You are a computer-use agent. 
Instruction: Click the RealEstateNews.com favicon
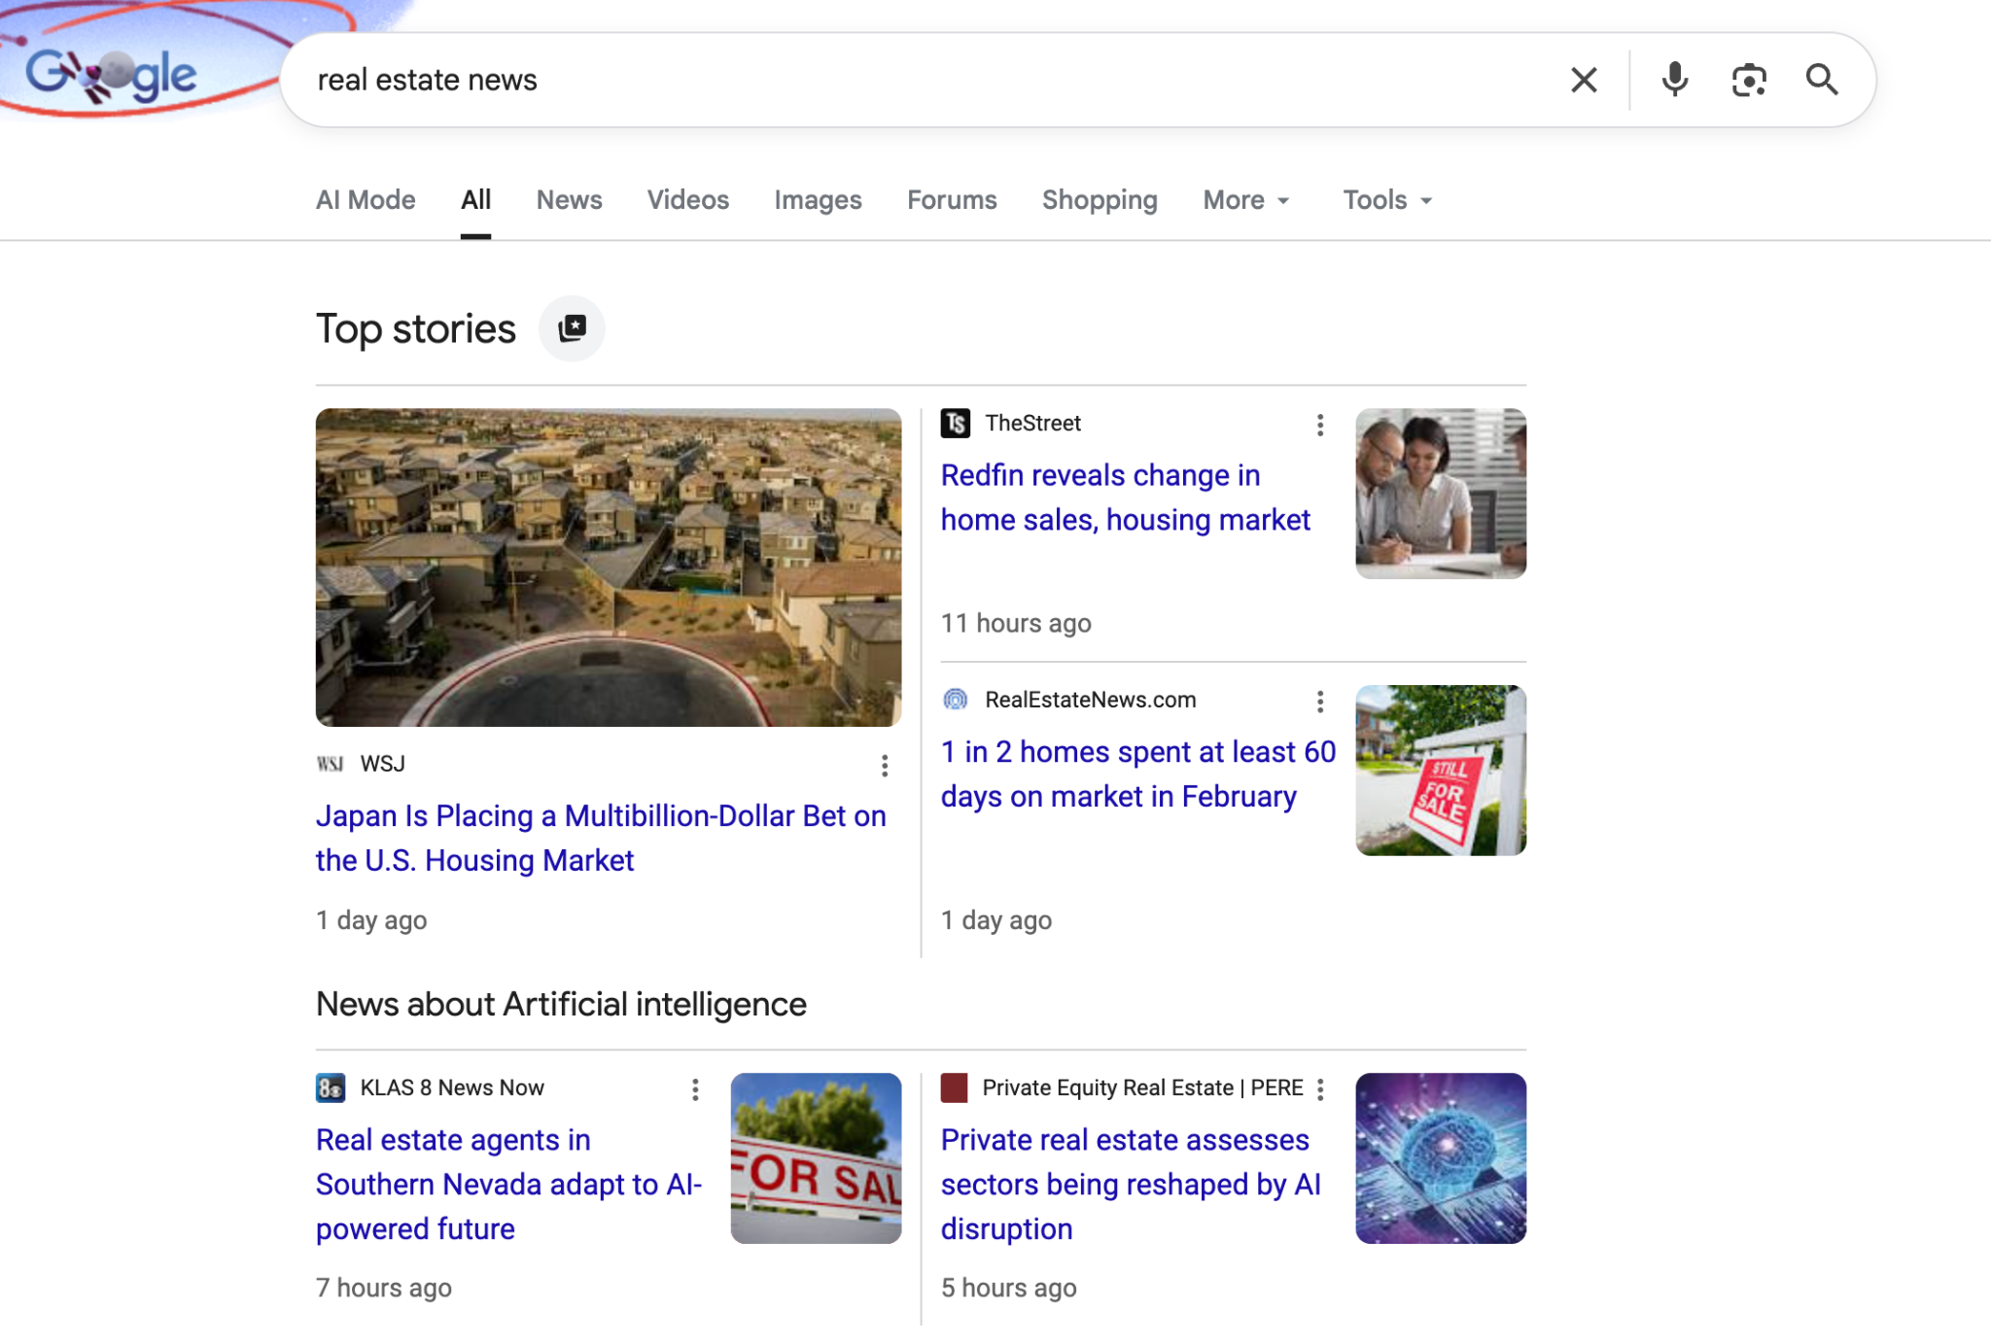[956, 699]
